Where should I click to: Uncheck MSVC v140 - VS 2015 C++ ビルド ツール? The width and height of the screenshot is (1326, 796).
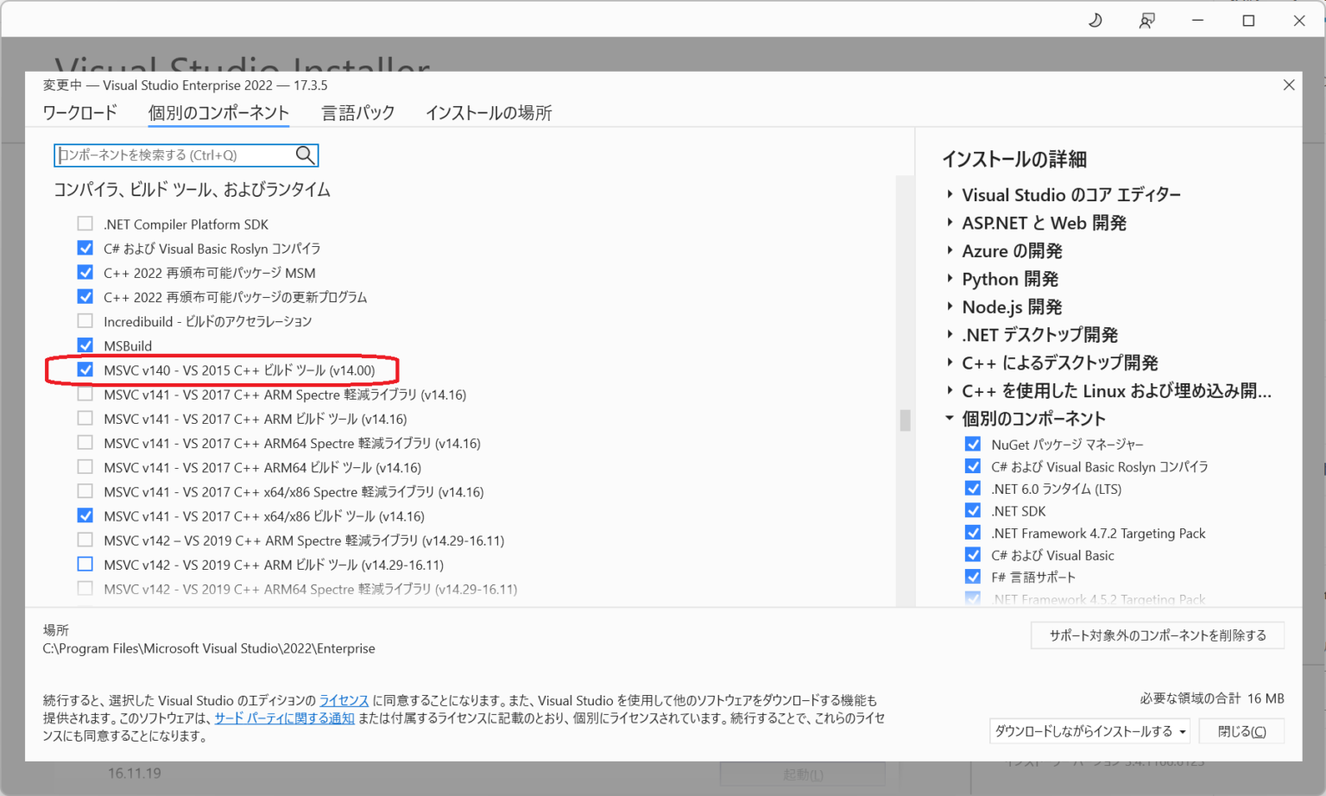[85, 370]
